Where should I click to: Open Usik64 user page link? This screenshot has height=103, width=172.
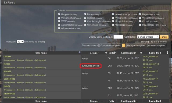(7, 86)
